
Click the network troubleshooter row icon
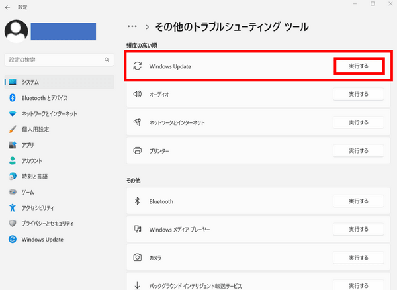click(138, 122)
